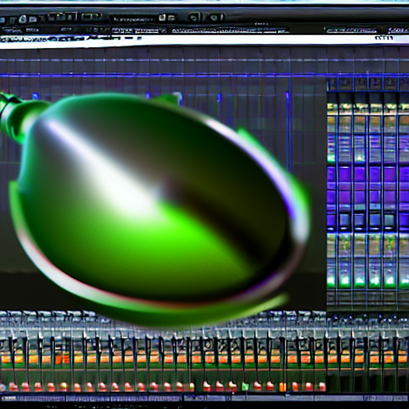
Task: Expand the field at far right of second toolbar row
Action: click(398, 30)
